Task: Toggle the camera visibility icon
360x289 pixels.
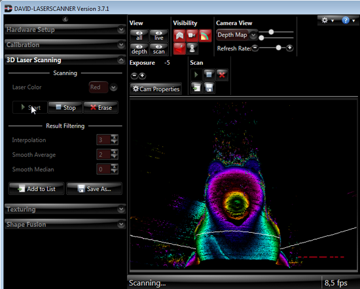Action: pos(192,35)
